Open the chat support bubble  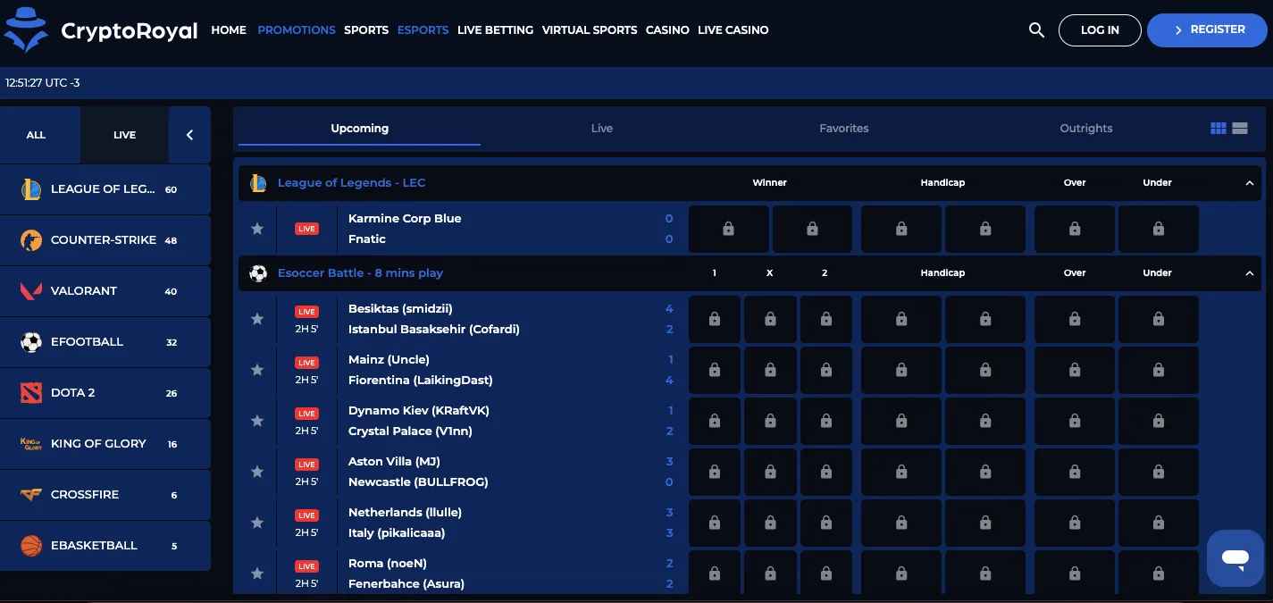[1235, 558]
